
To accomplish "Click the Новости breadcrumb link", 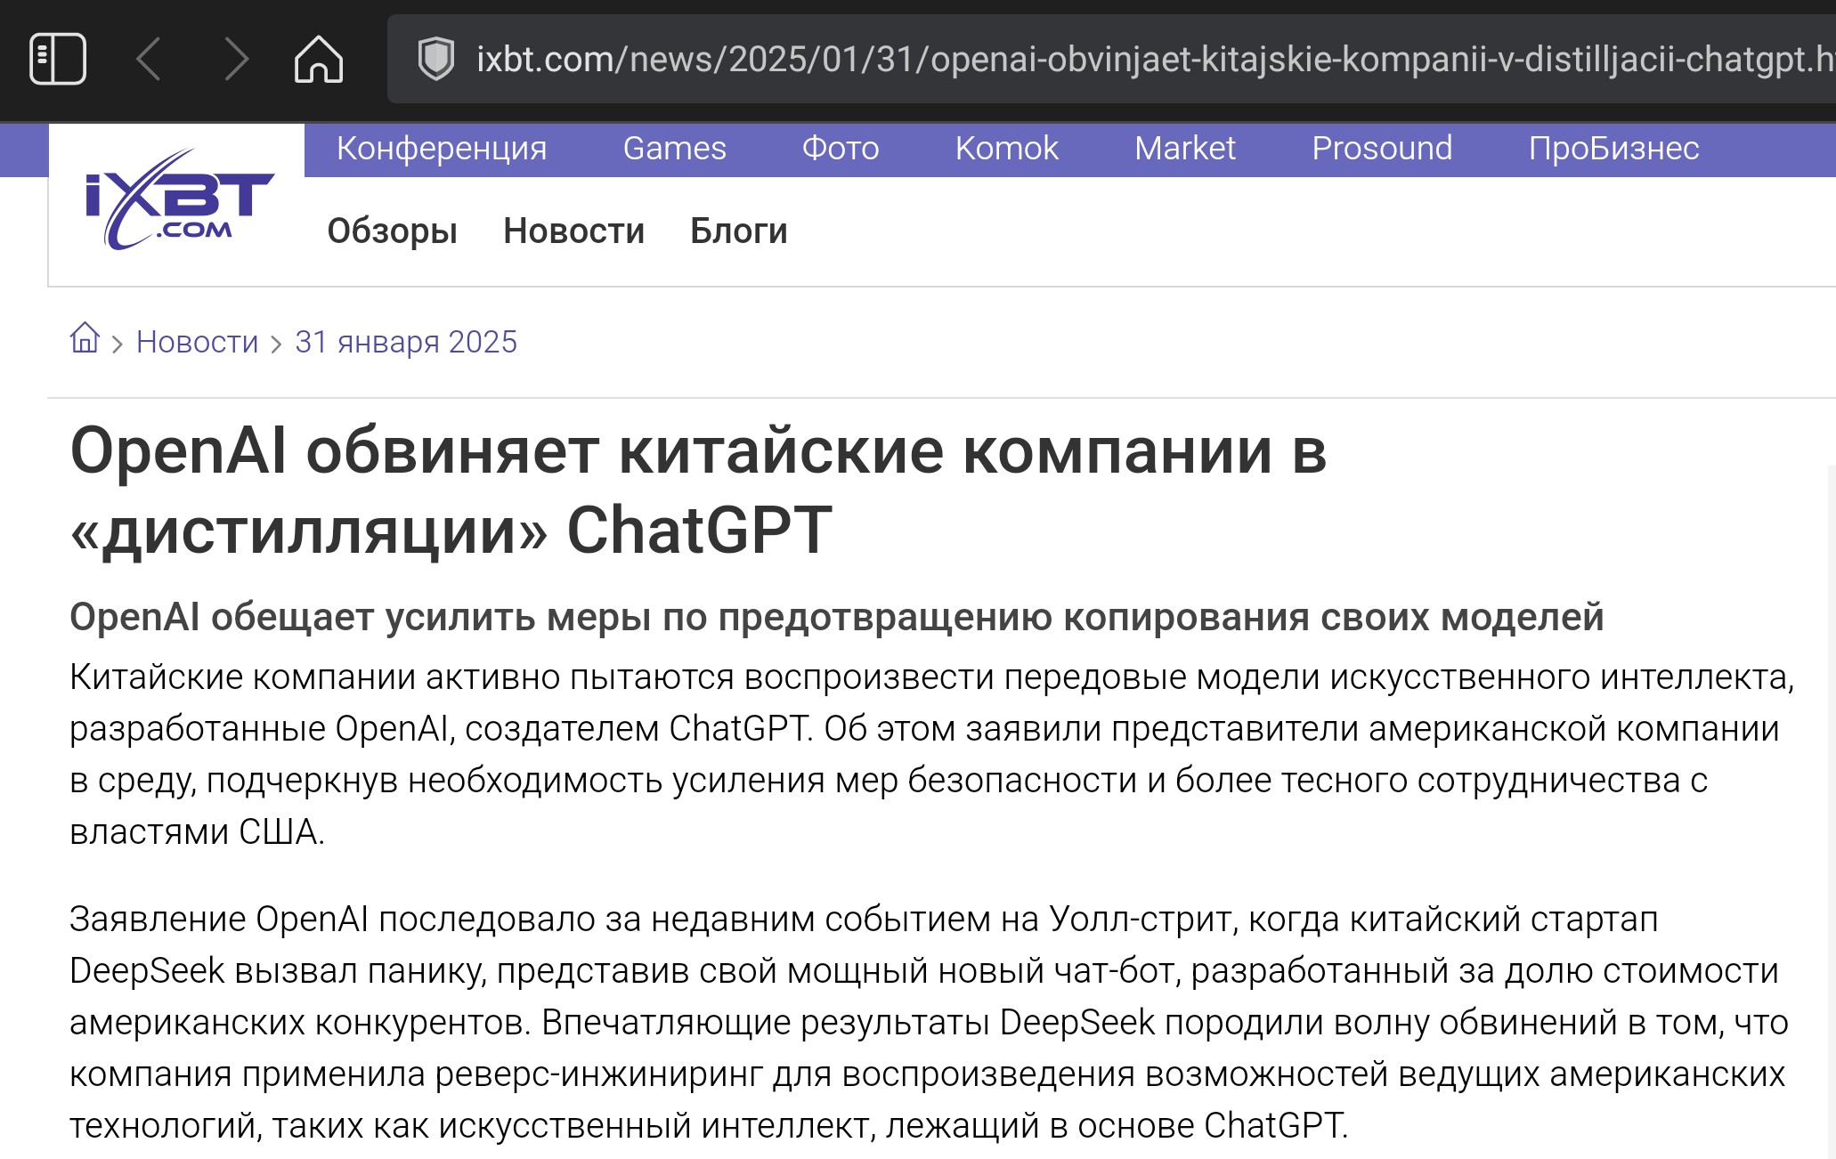I will coord(197,342).
